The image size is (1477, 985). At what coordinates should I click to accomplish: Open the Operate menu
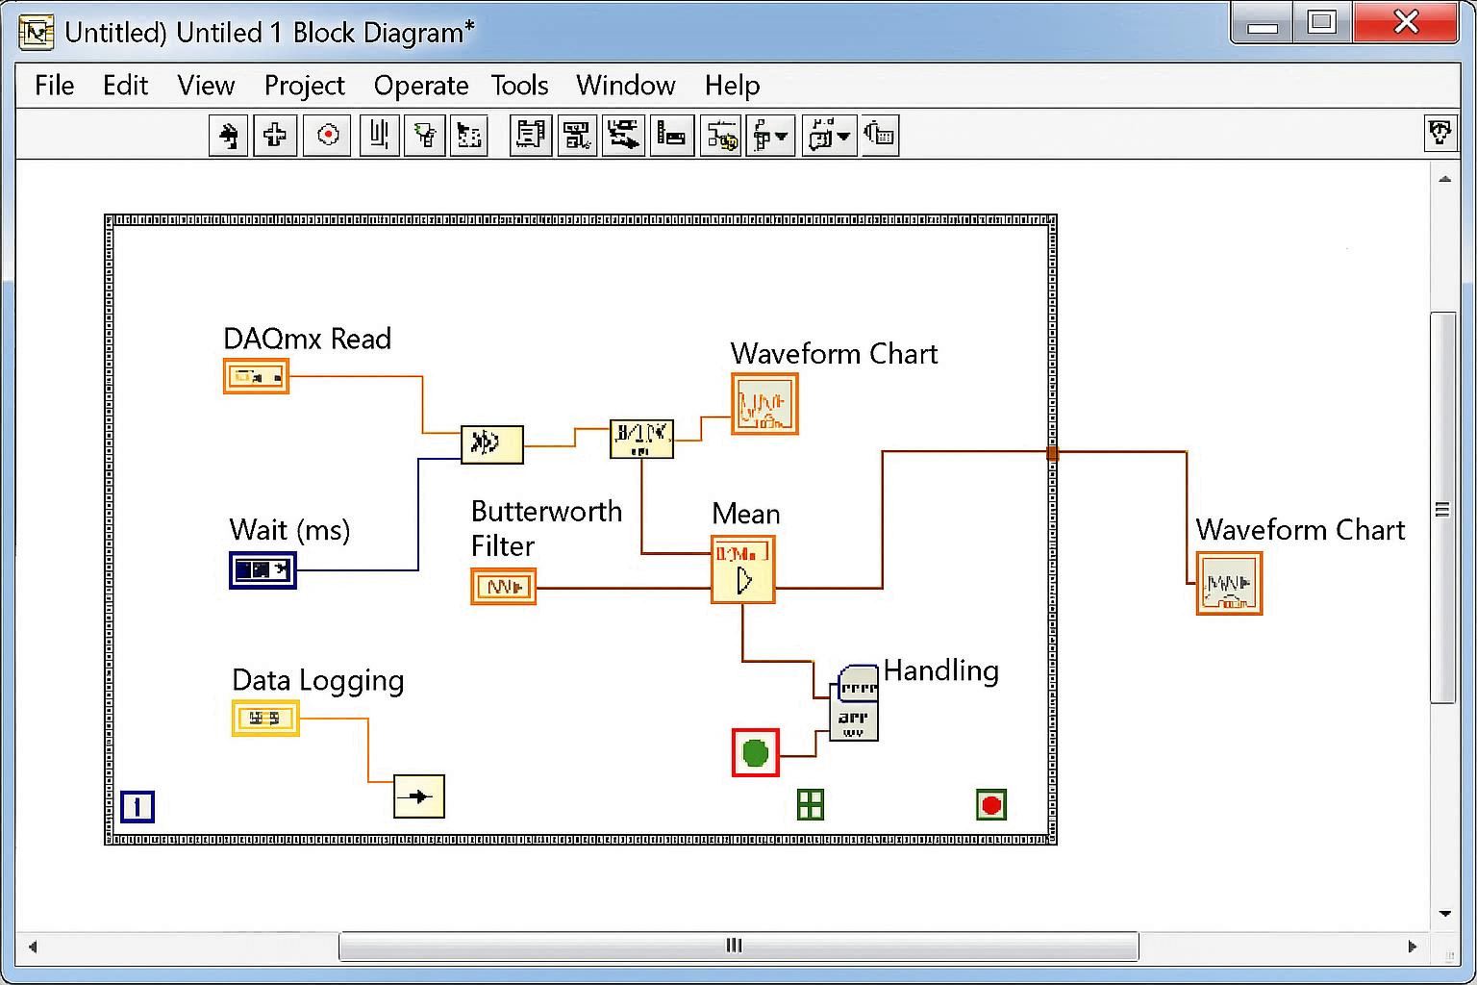[420, 86]
